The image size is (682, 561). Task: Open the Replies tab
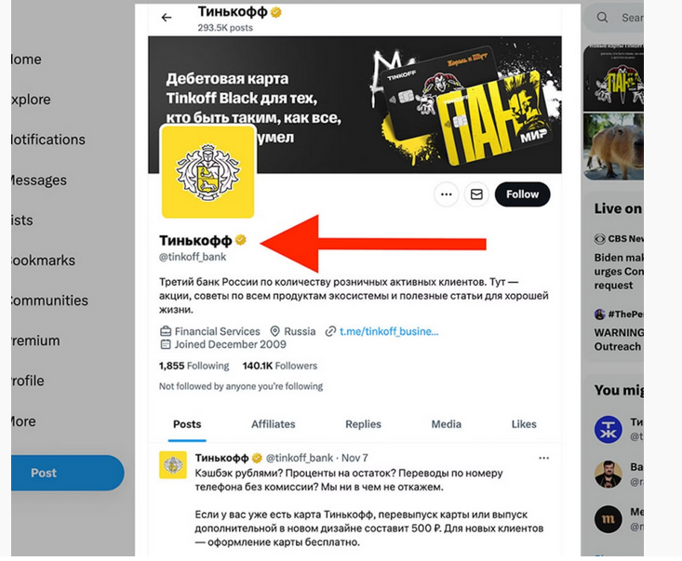point(363,424)
